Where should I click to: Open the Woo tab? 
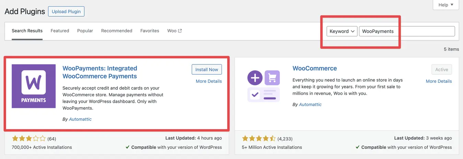pyautogui.click(x=172, y=31)
